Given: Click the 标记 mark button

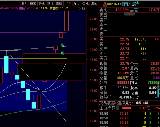Looking at the screenshot, I should click(76, 3).
